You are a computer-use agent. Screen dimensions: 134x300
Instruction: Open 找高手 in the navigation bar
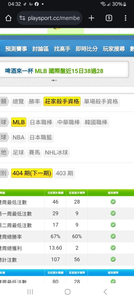pyautogui.click(x=62, y=49)
